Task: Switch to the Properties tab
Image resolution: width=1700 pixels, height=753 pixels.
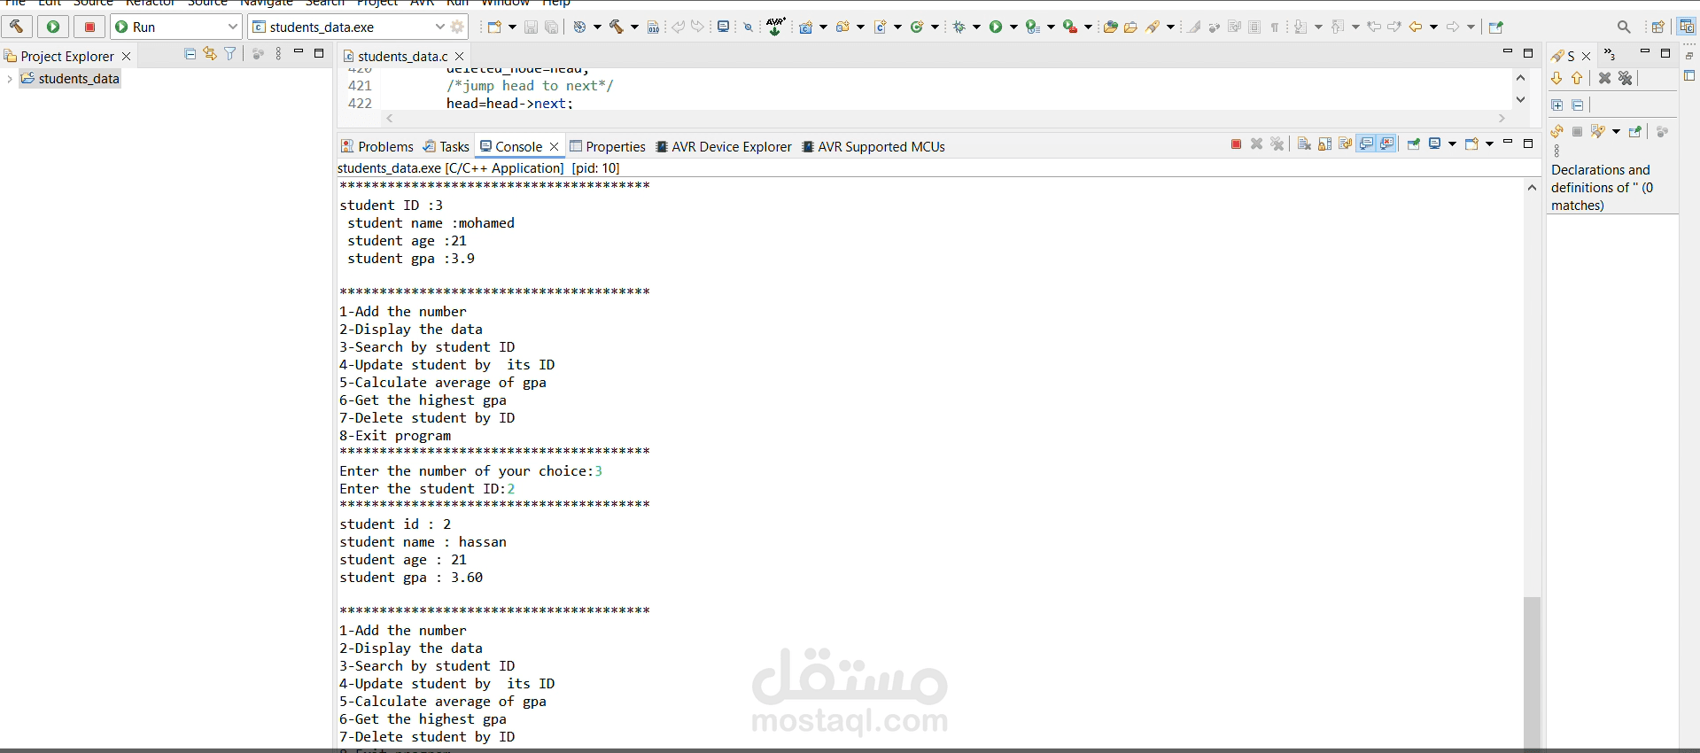Action: tap(607, 146)
